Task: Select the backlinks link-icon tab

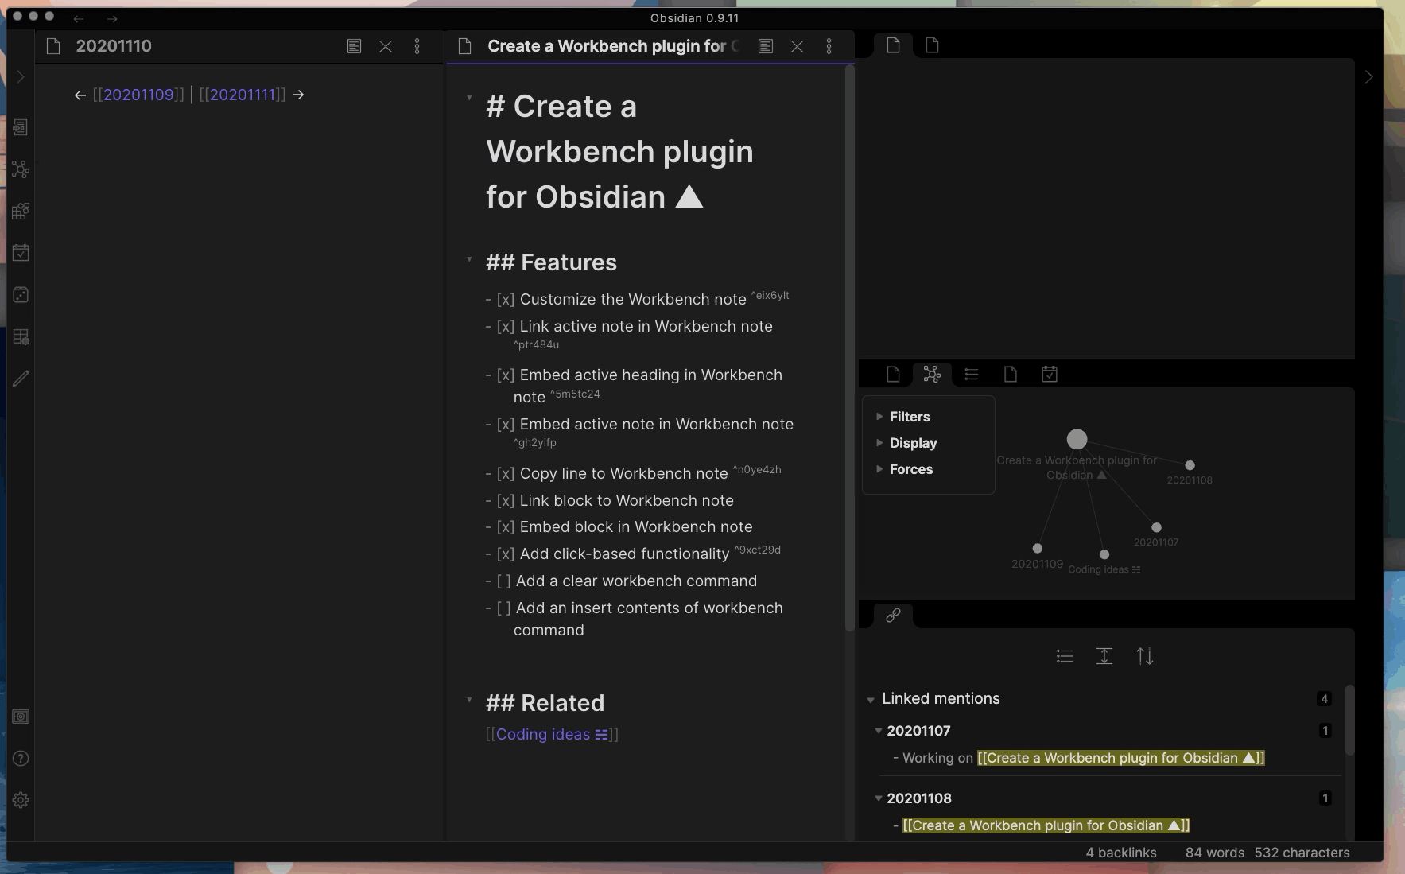Action: click(893, 615)
